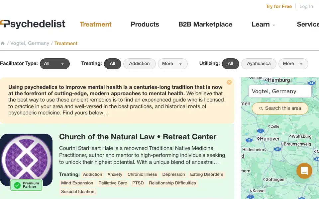Click the Chronic Illness tag
319x199 pixels.
click(x=142, y=174)
